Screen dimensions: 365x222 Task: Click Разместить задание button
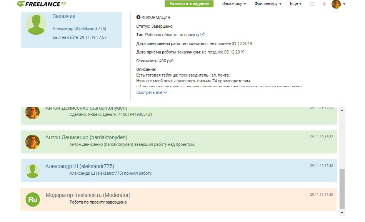(x=189, y=4)
